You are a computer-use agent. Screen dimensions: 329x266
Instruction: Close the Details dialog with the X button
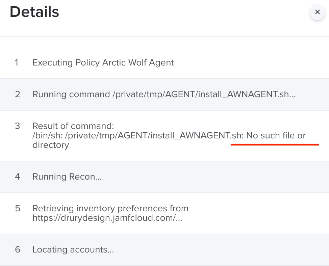pos(317,12)
